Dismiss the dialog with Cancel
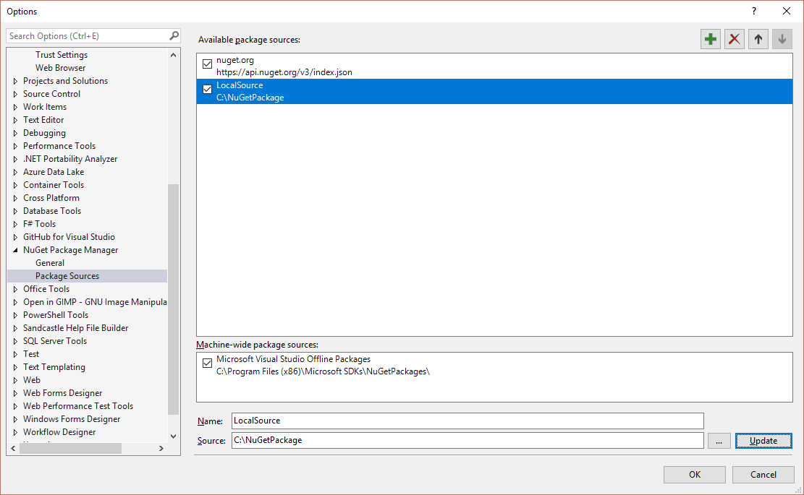This screenshot has width=804, height=495. pos(763,474)
